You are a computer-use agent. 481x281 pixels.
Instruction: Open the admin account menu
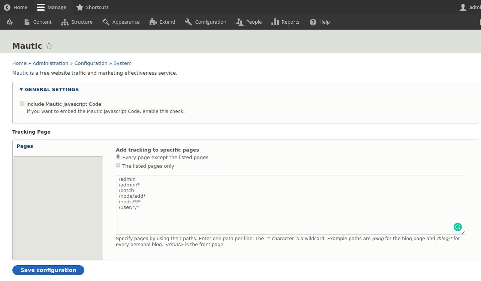[x=469, y=7]
